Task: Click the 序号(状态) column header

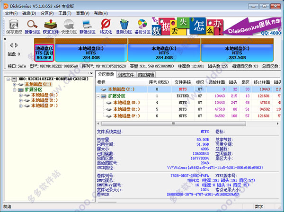Action: click(159, 82)
